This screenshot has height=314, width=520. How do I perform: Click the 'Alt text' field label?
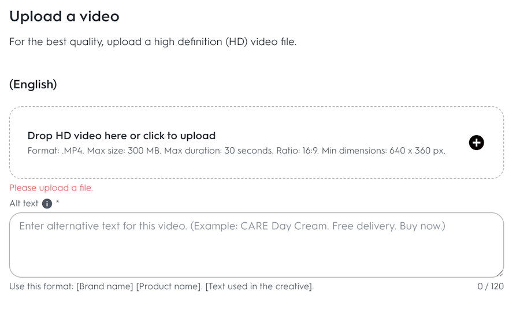[x=24, y=204]
